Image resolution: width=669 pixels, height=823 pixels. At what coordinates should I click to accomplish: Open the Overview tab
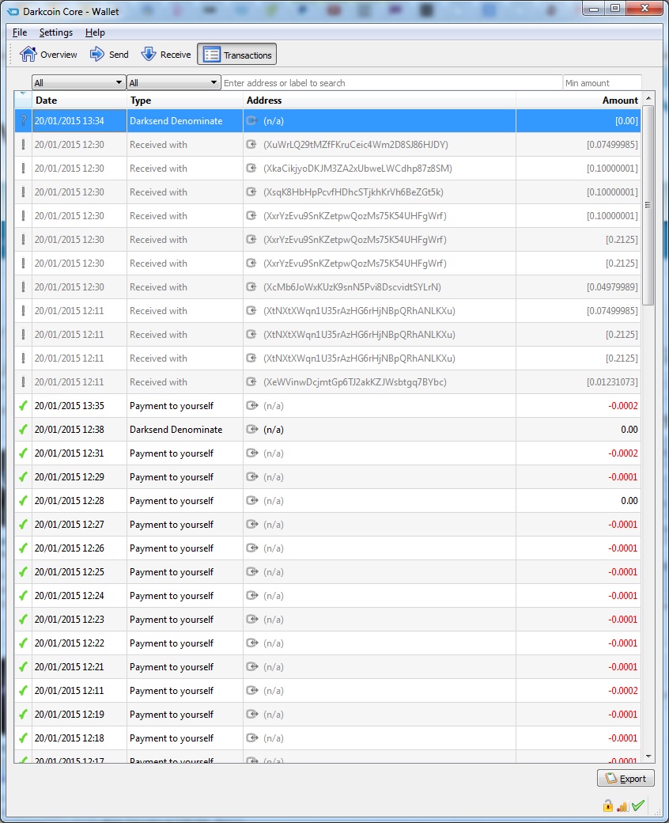48,55
